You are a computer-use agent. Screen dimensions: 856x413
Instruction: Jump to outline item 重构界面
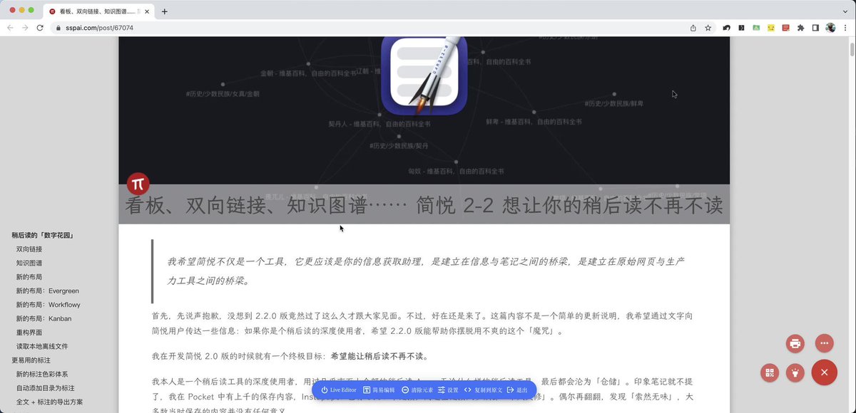[29, 333]
